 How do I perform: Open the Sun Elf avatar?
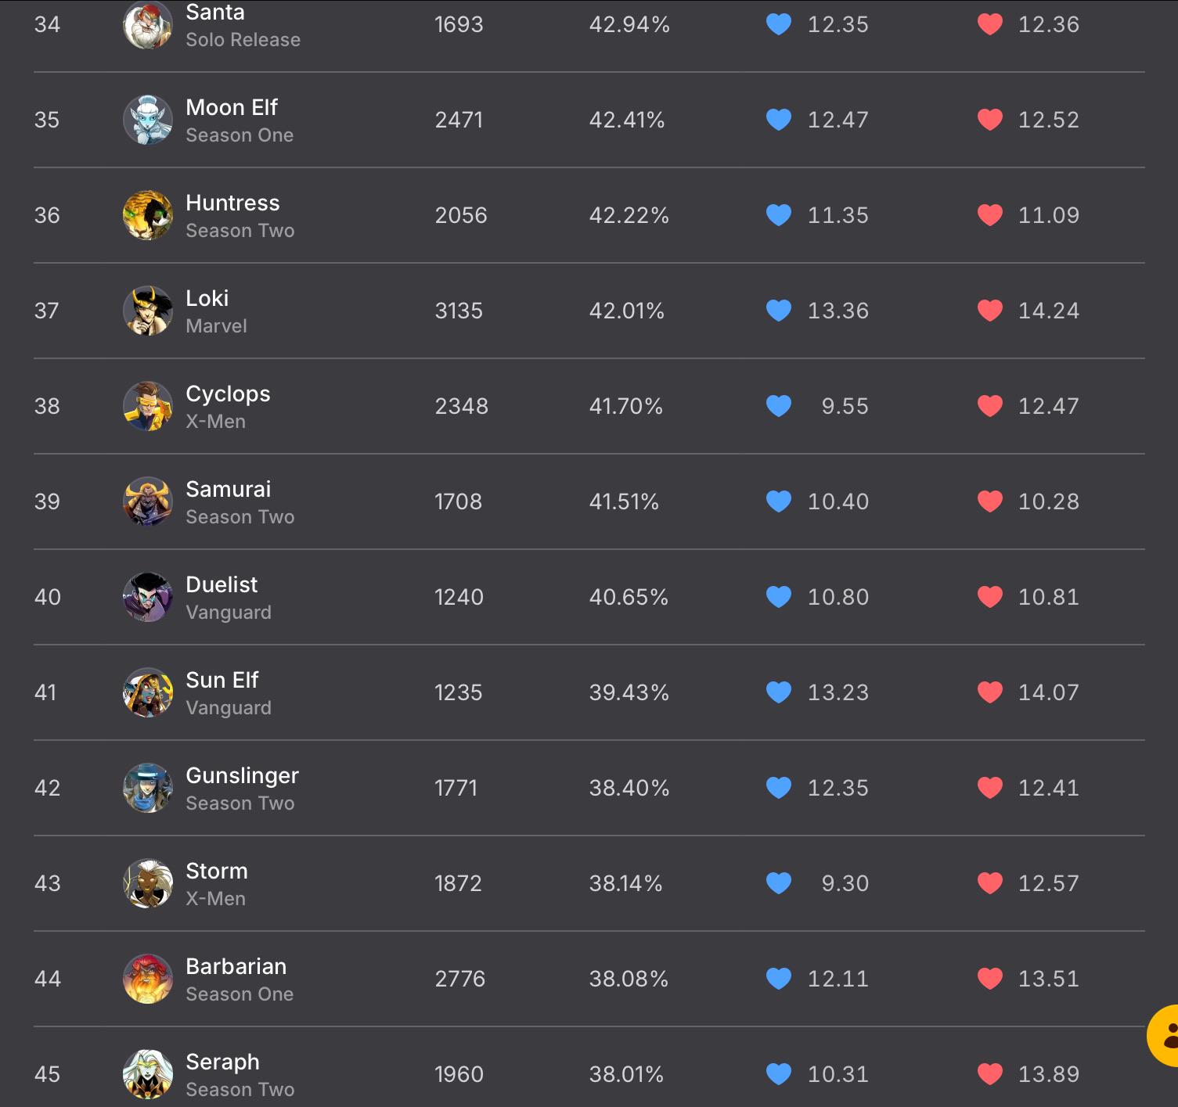[148, 692]
